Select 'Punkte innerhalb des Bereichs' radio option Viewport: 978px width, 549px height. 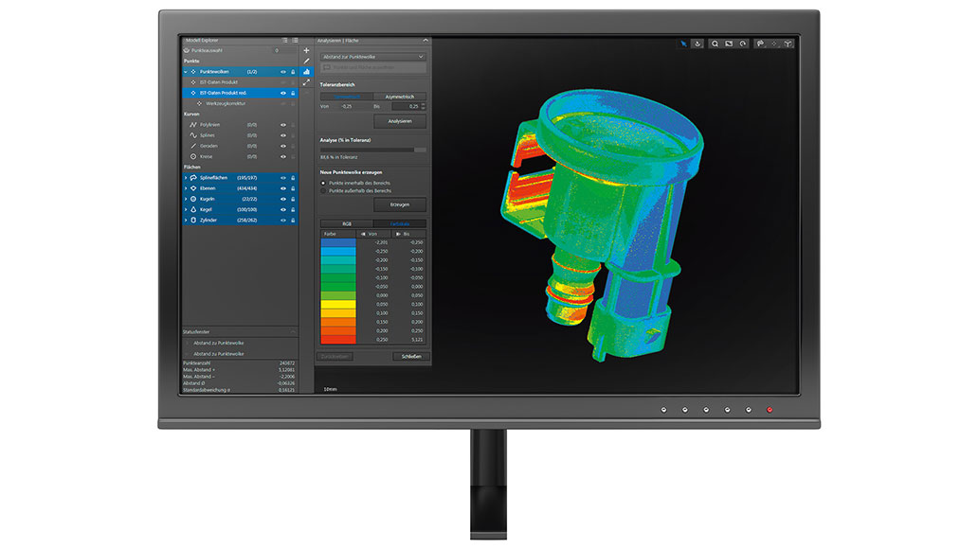(x=323, y=183)
